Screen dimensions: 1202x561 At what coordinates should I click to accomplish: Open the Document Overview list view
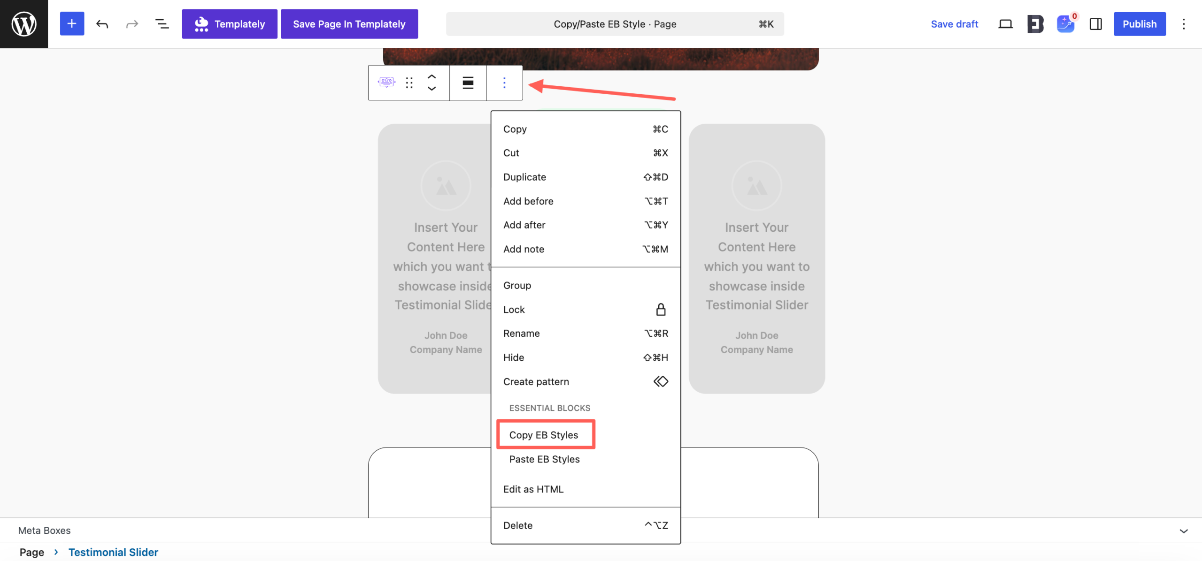[162, 24]
